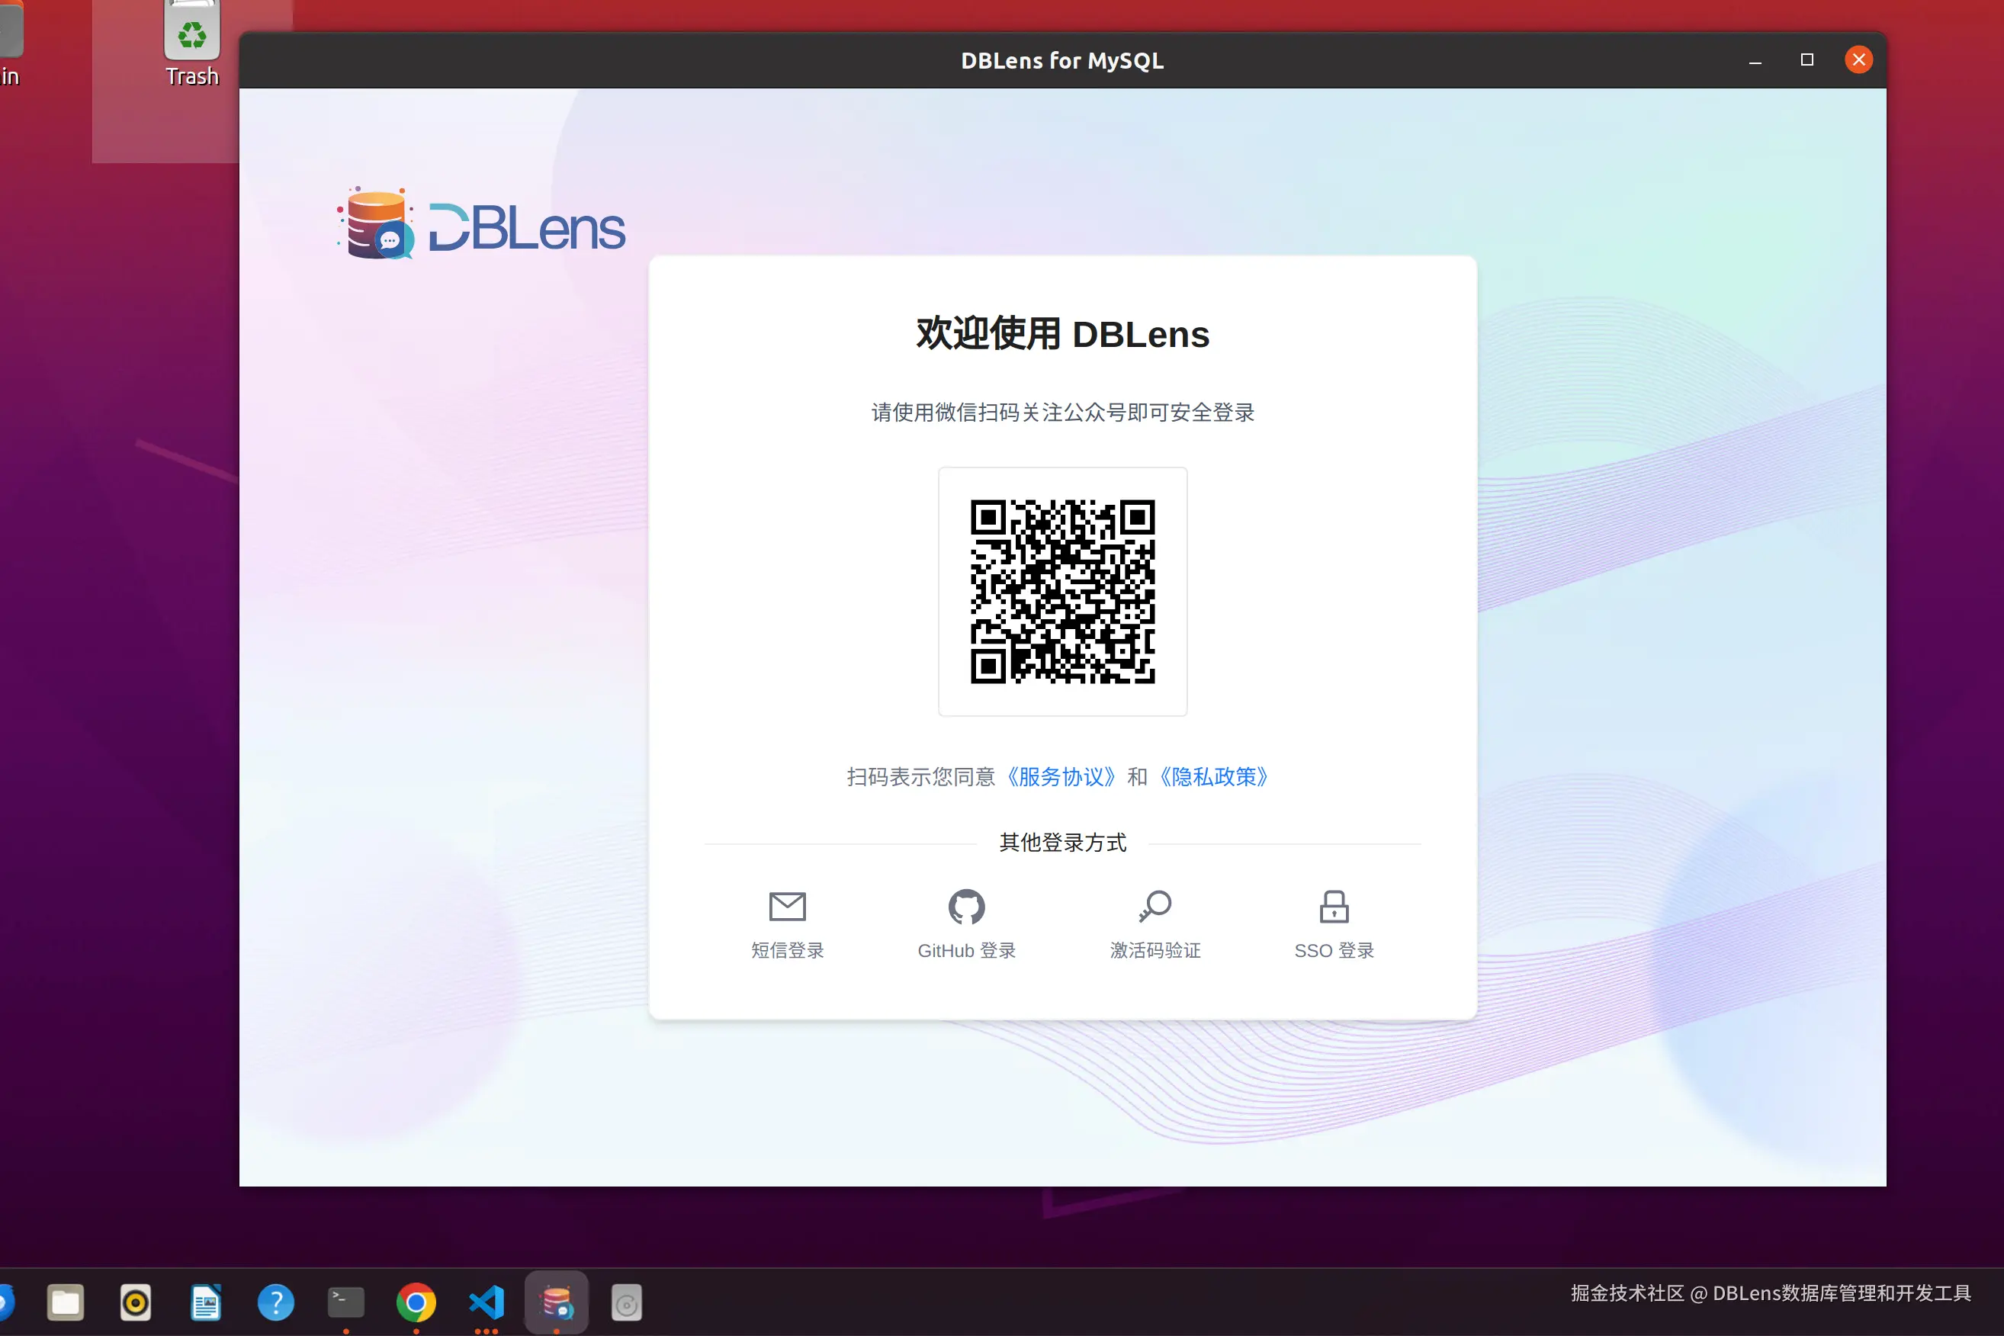The height and width of the screenshot is (1336, 2004).
Task: Click the SMS login envelope icon
Action: tap(786, 907)
